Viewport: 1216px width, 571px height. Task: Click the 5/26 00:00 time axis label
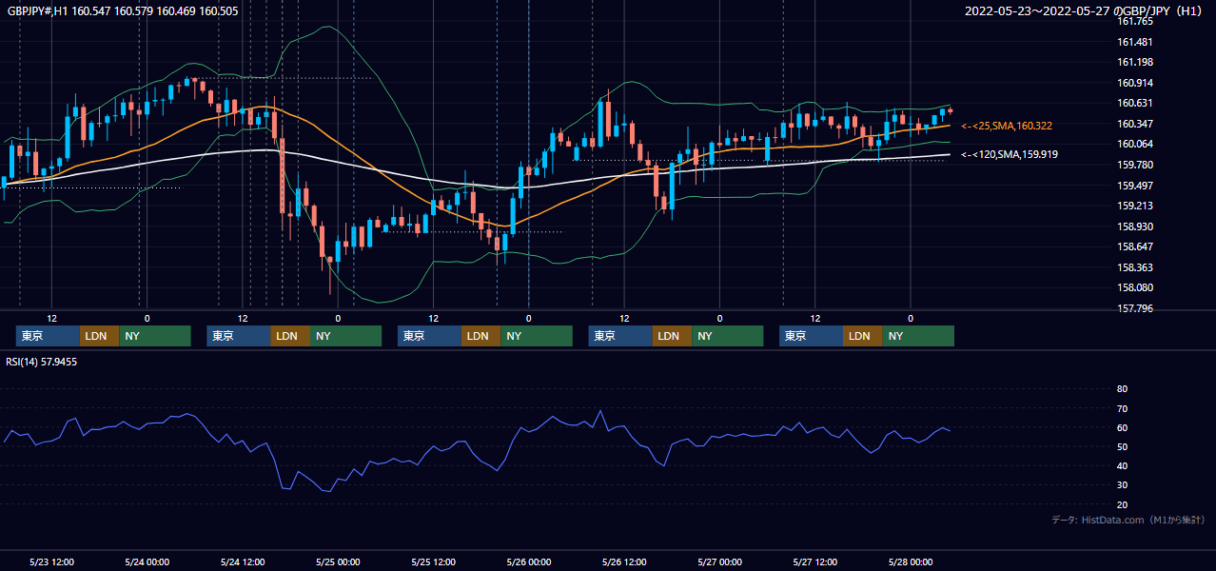point(529,561)
